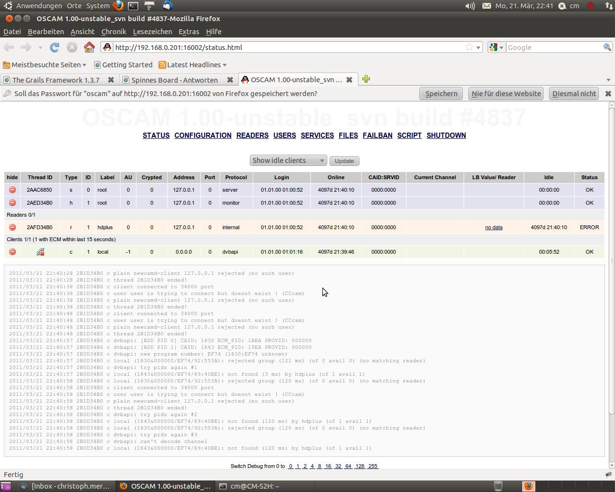Viewport: 615px width, 492px height.
Task: Switch to the Spinnes Board tab
Action: (174, 80)
